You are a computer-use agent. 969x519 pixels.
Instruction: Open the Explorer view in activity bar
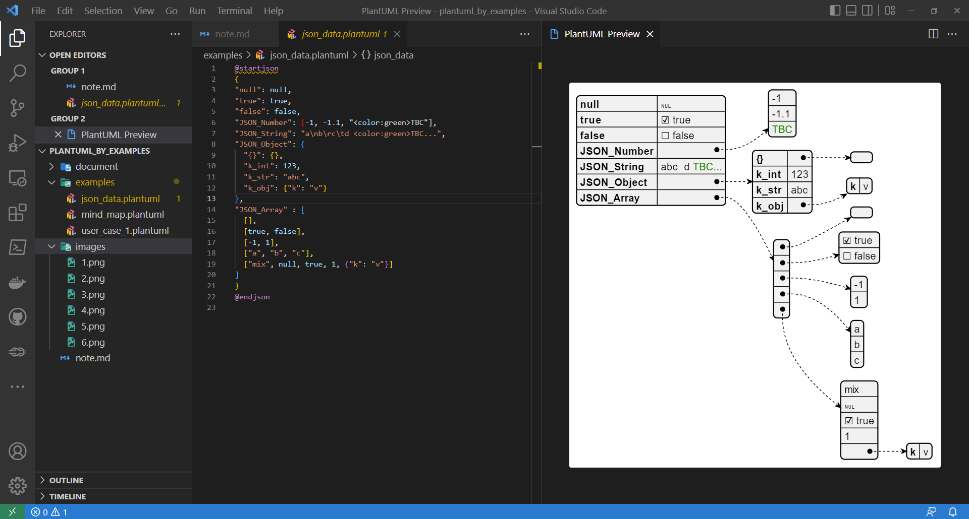[x=17, y=38]
